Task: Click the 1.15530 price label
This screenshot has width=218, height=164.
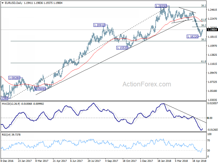Action: pos(122,48)
